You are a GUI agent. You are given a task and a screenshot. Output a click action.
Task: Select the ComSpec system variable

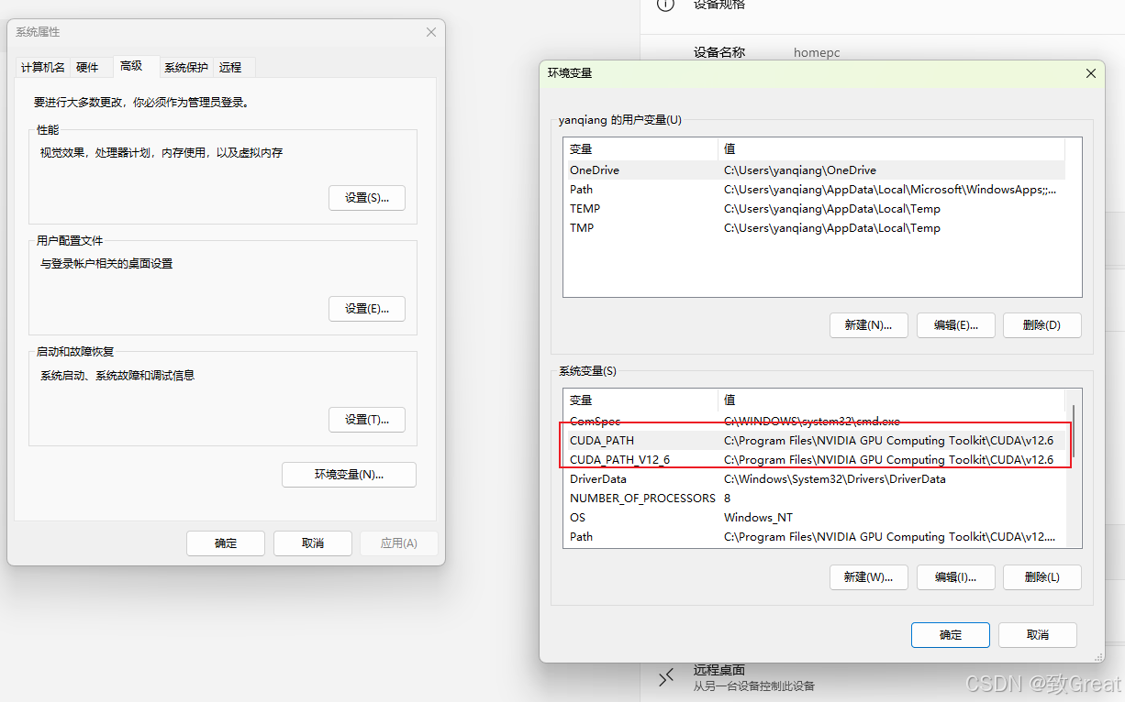(815, 422)
